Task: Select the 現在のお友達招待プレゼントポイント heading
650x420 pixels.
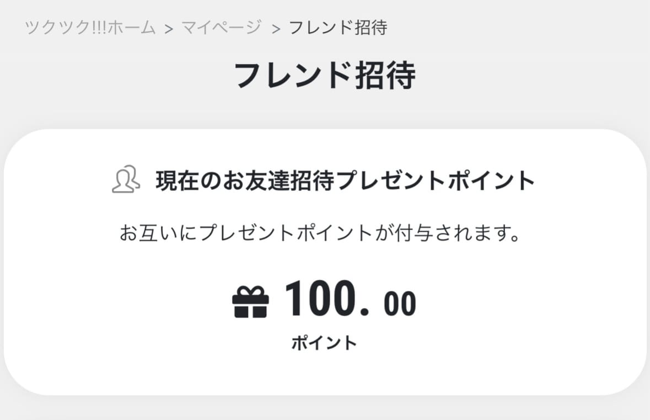Action: (x=345, y=180)
